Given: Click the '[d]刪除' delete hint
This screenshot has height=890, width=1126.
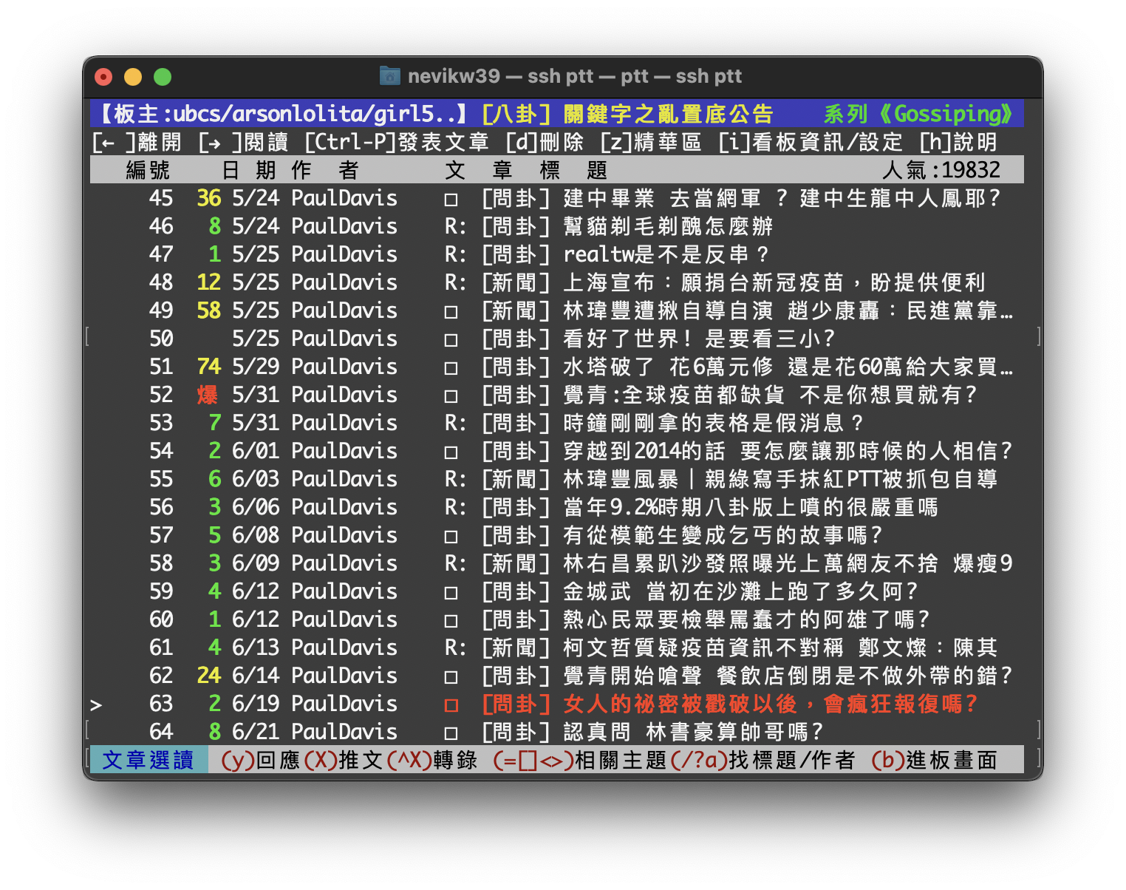Looking at the screenshot, I should [x=545, y=142].
